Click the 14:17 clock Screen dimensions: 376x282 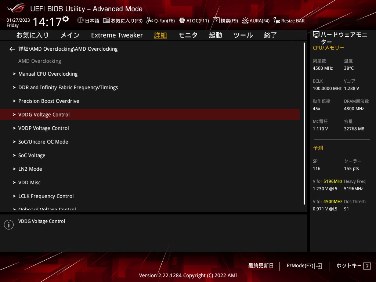click(x=47, y=22)
